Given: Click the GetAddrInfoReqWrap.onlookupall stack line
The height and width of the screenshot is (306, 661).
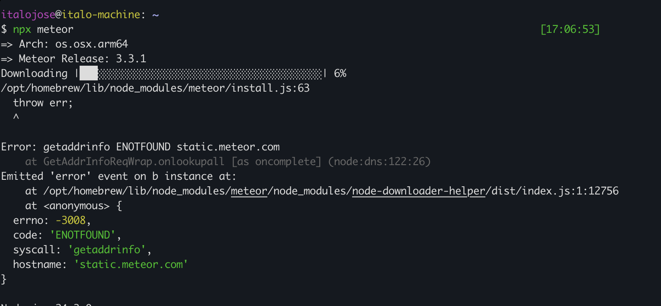Looking at the screenshot, I should point(228,162).
